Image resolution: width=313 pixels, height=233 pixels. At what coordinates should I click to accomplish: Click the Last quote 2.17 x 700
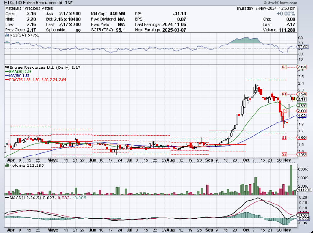coord(70,25)
